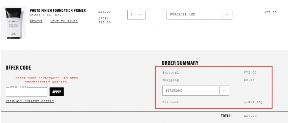
Task: Click the Purchase One dropdown chevron icon
Action: (227, 14)
